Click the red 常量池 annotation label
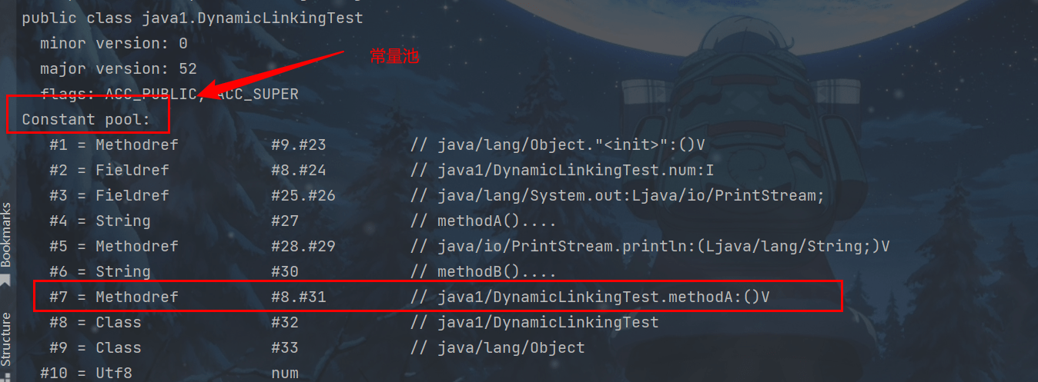 pos(394,57)
